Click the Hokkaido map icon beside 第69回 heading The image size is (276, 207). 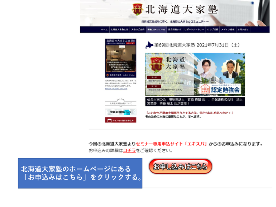point(149,45)
